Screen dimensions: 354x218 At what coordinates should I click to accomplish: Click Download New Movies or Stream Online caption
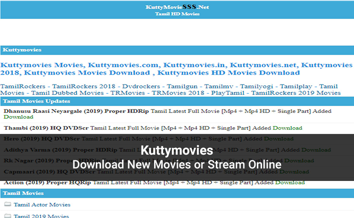pos(177,165)
